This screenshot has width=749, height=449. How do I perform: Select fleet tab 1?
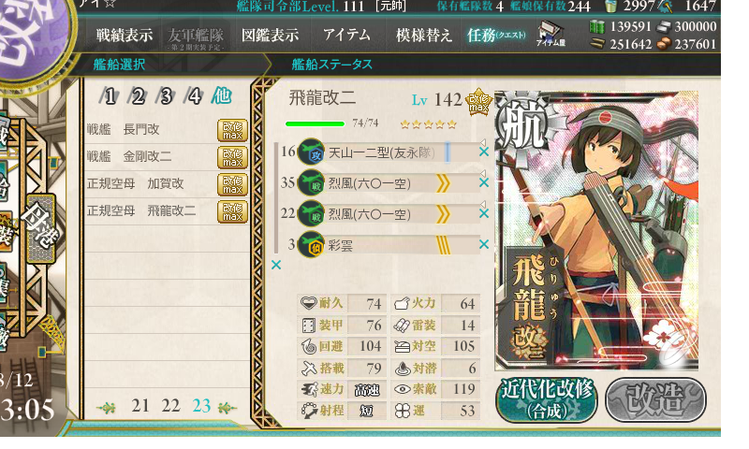point(109,96)
